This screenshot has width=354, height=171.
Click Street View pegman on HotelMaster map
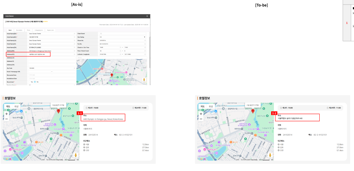coord(145,80)
